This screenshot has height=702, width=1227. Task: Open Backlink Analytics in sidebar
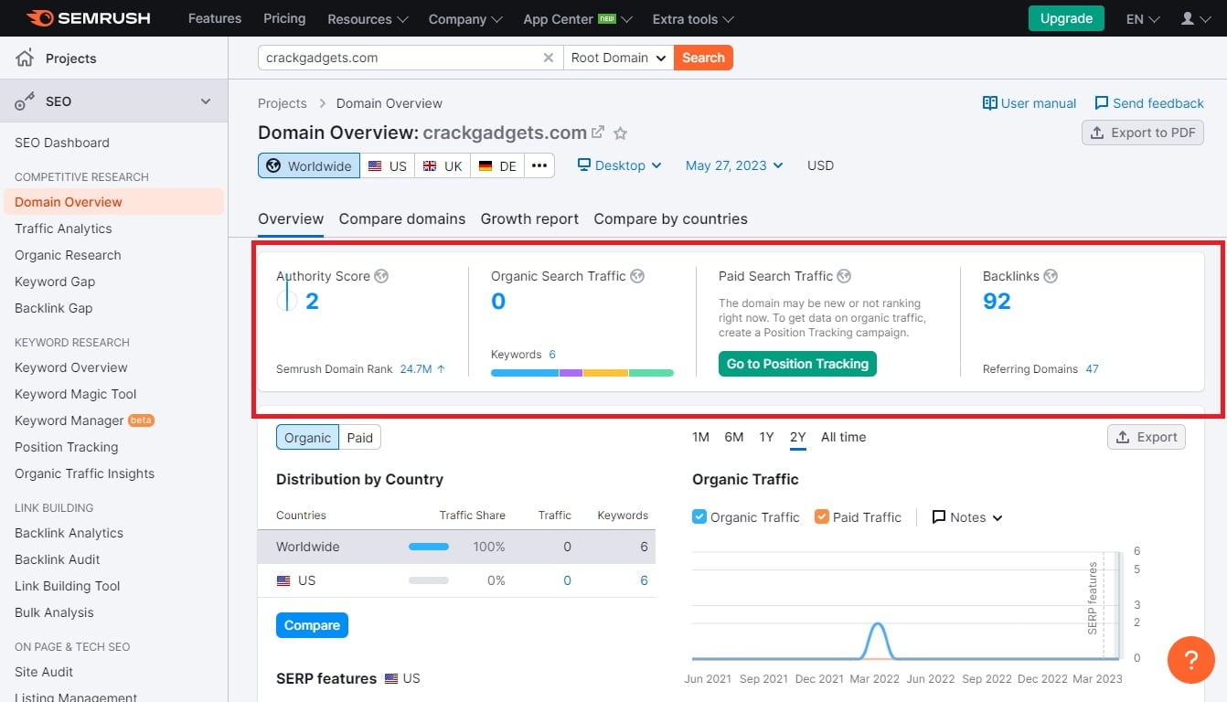pyautogui.click(x=69, y=533)
